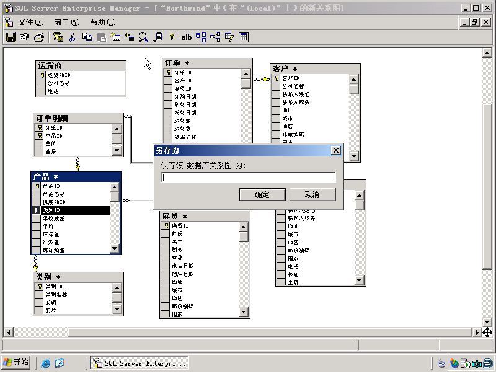Click the camera icon in system tray
This screenshot has width=496, height=372.
[x=477, y=363]
